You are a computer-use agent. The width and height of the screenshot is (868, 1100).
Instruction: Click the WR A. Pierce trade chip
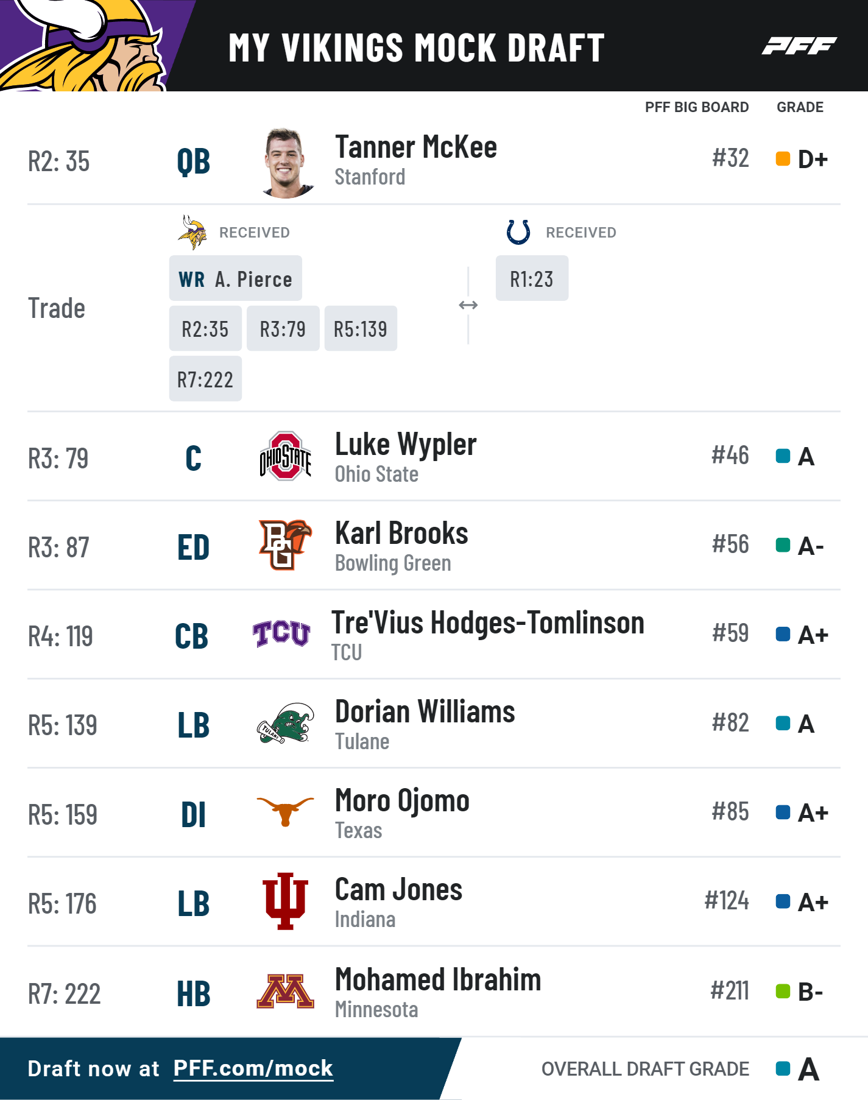[235, 279]
